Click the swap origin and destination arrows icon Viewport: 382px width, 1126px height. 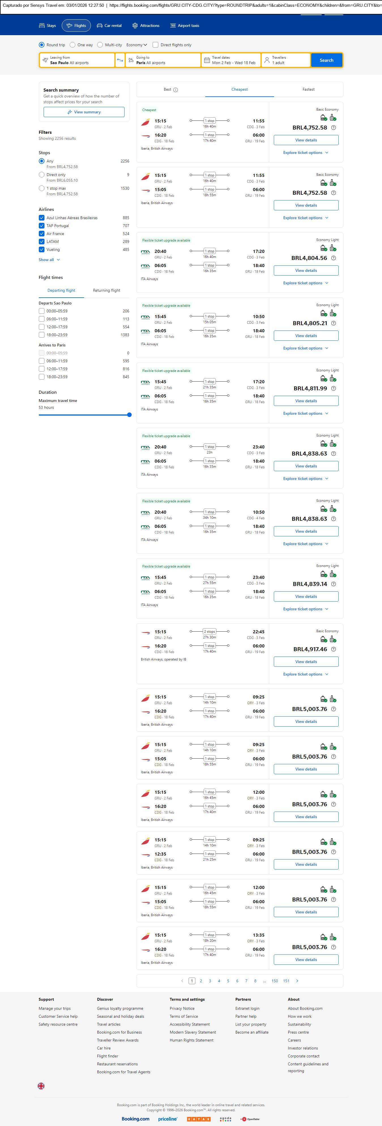point(120,60)
